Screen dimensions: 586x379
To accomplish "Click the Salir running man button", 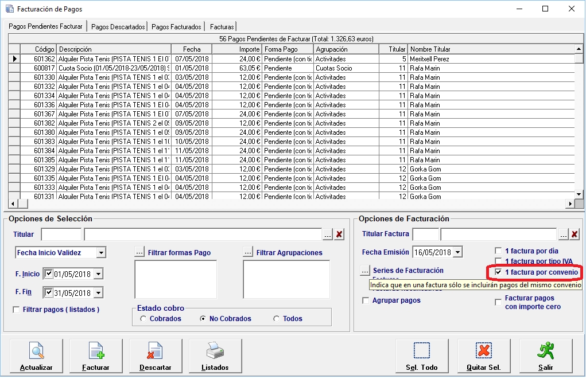I will [546, 356].
